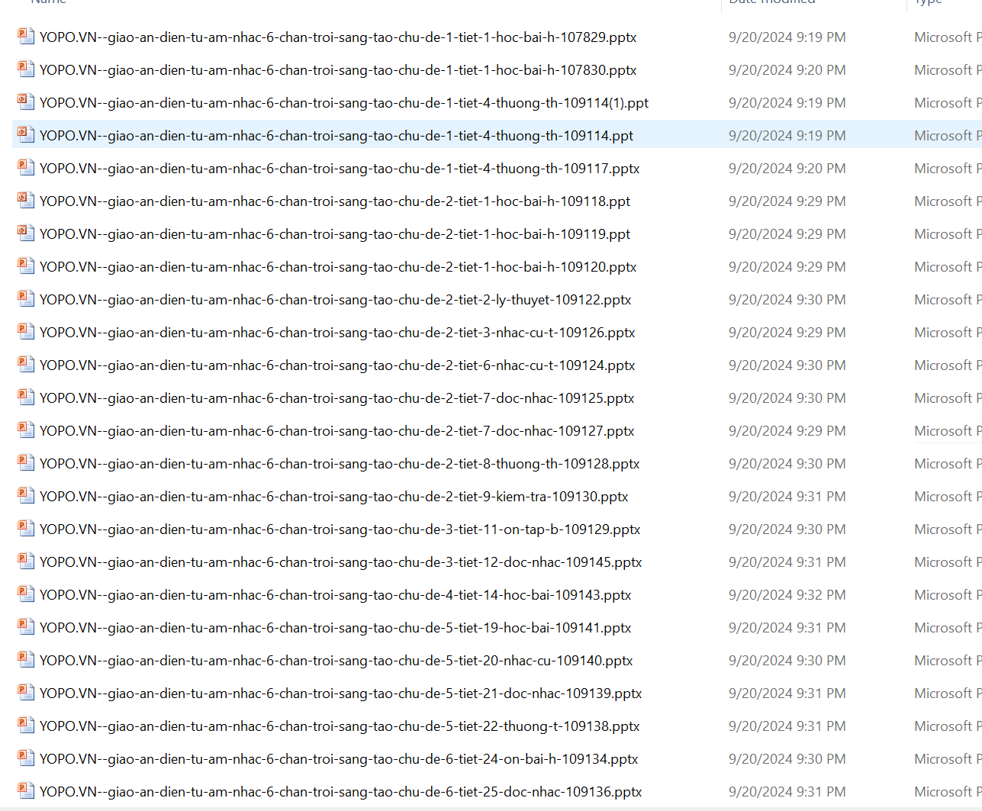Select file name ending tiet-24-on-bai-h-109134.pptx
The width and height of the screenshot is (982, 811).
point(339,759)
